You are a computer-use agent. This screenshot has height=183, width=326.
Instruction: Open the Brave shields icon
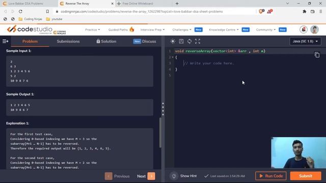[x=261, y=11]
